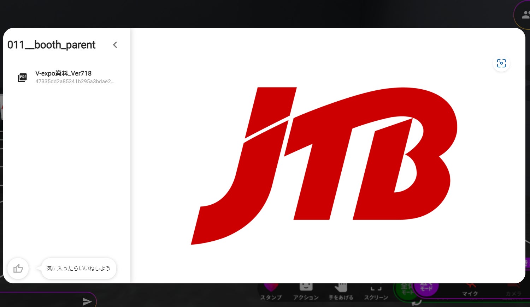Open the participants icon at the top corner
530x307 pixels.
tap(525, 15)
